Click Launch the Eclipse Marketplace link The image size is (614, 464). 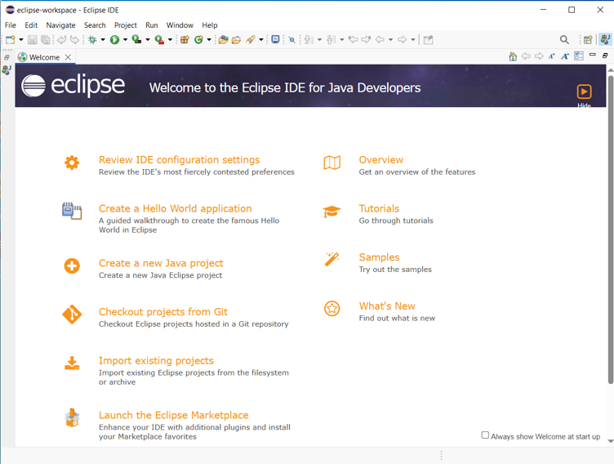173,415
